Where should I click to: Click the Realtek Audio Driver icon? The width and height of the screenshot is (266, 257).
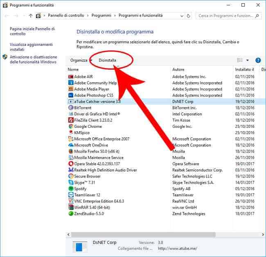tap(71, 170)
